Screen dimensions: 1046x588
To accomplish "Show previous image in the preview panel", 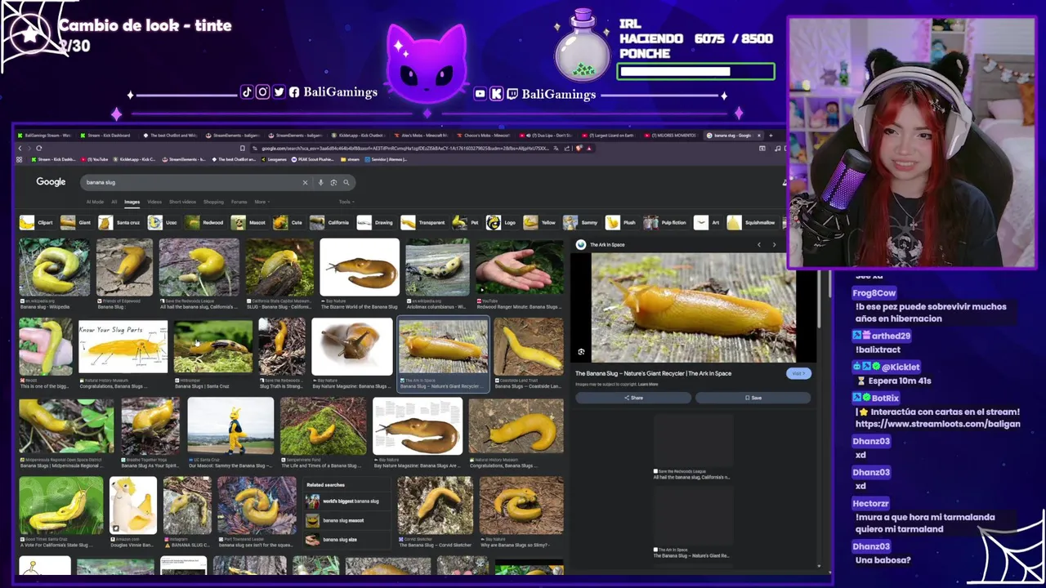I will point(759,244).
